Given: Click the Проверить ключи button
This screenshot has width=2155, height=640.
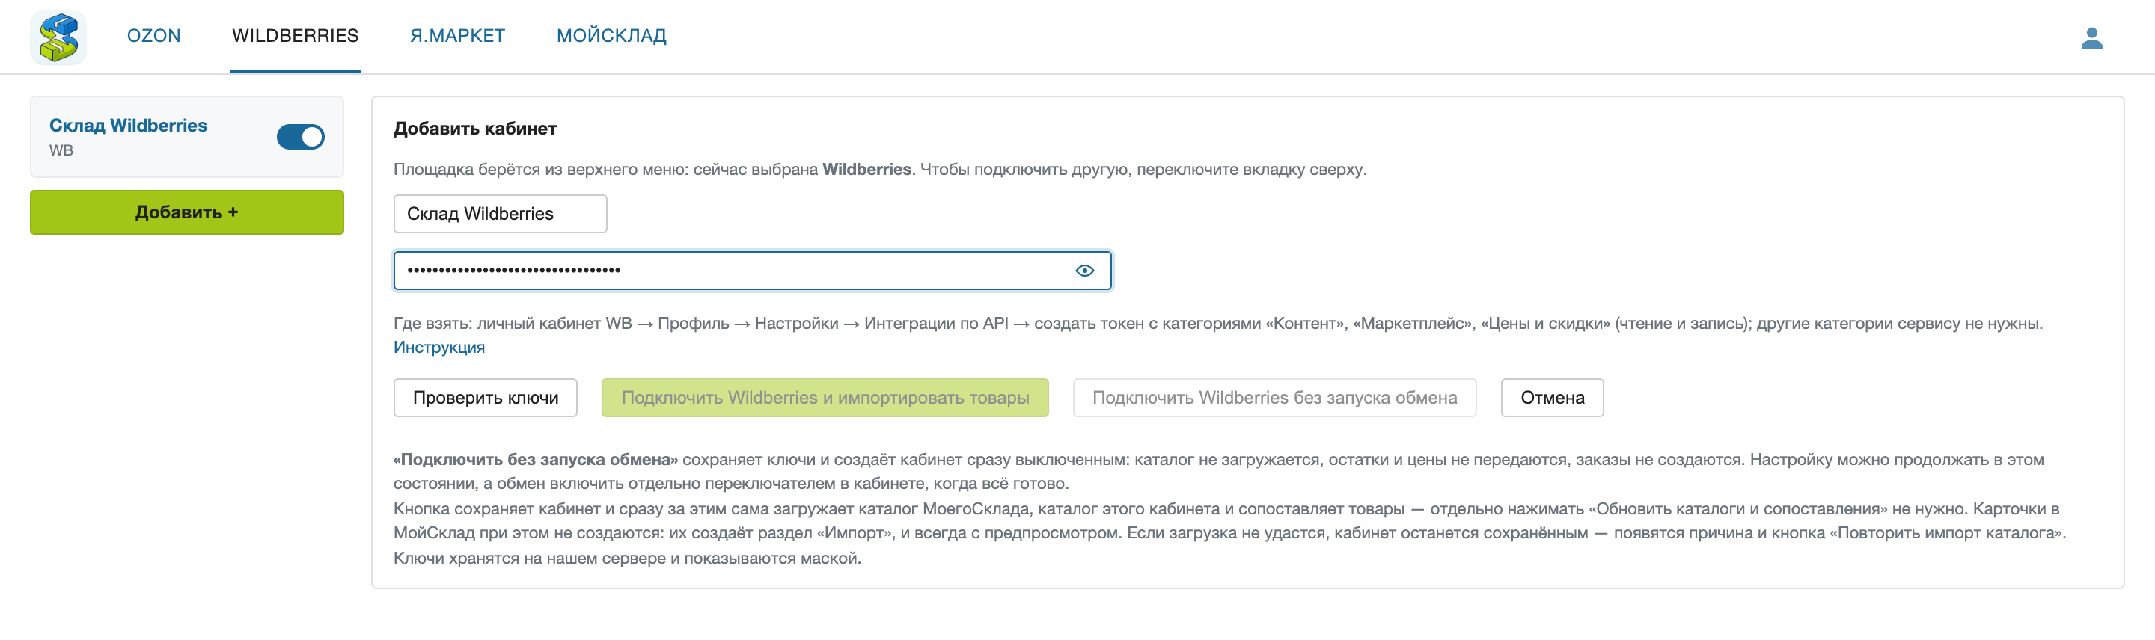Looking at the screenshot, I should pos(485,398).
